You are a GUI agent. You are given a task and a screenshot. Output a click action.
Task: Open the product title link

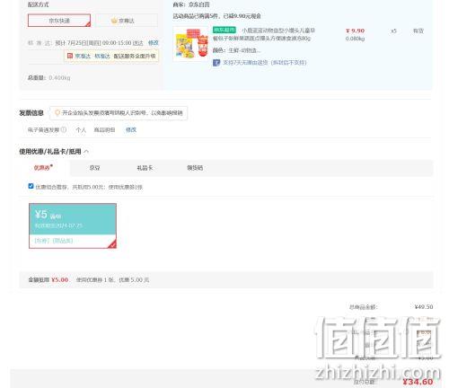click(263, 34)
